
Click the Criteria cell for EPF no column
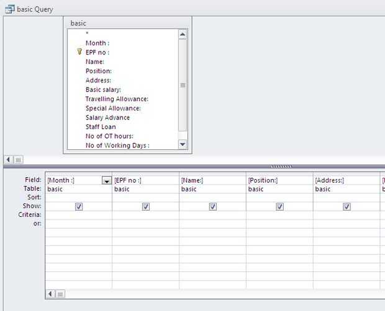pos(145,215)
